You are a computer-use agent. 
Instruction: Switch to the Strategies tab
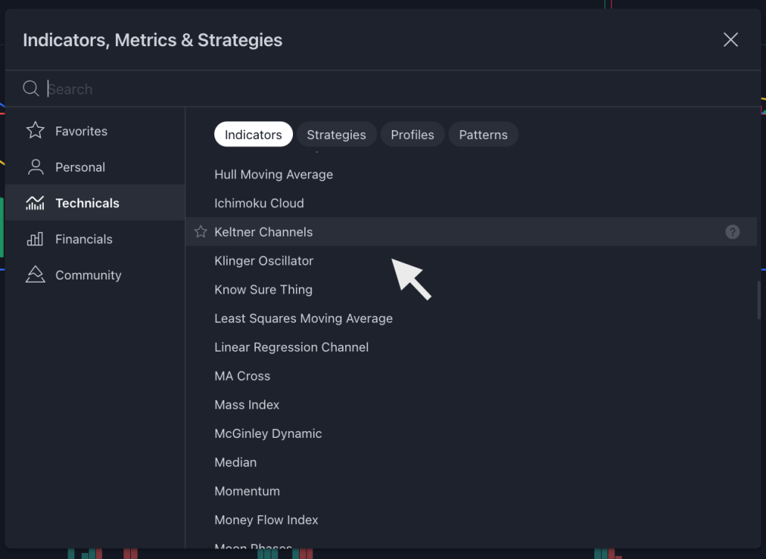[x=336, y=135]
